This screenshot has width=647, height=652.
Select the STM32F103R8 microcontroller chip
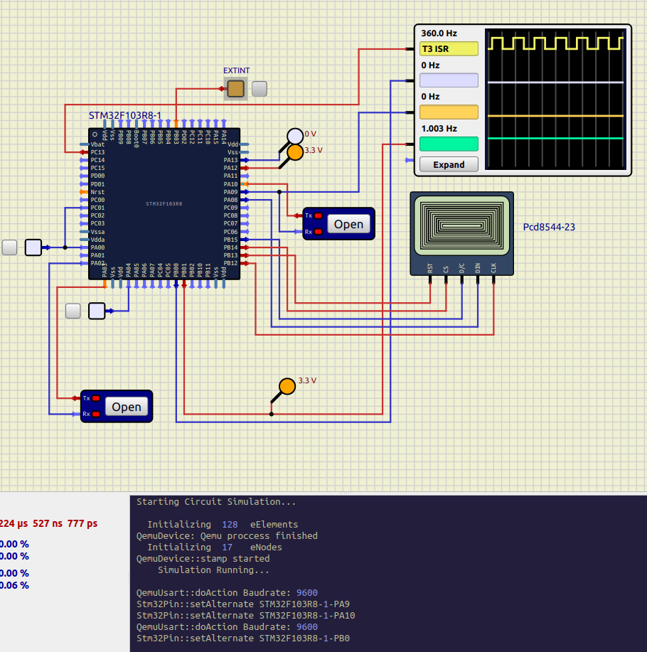click(164, 203)
